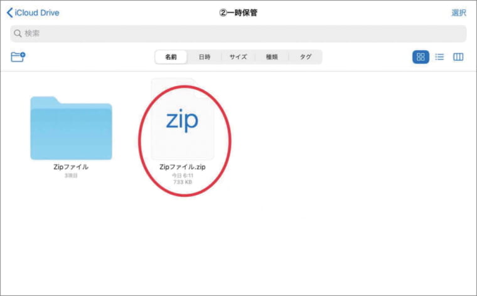Create a new folder with folder-plus icon

pyautogui.click(x=18, y=57)
